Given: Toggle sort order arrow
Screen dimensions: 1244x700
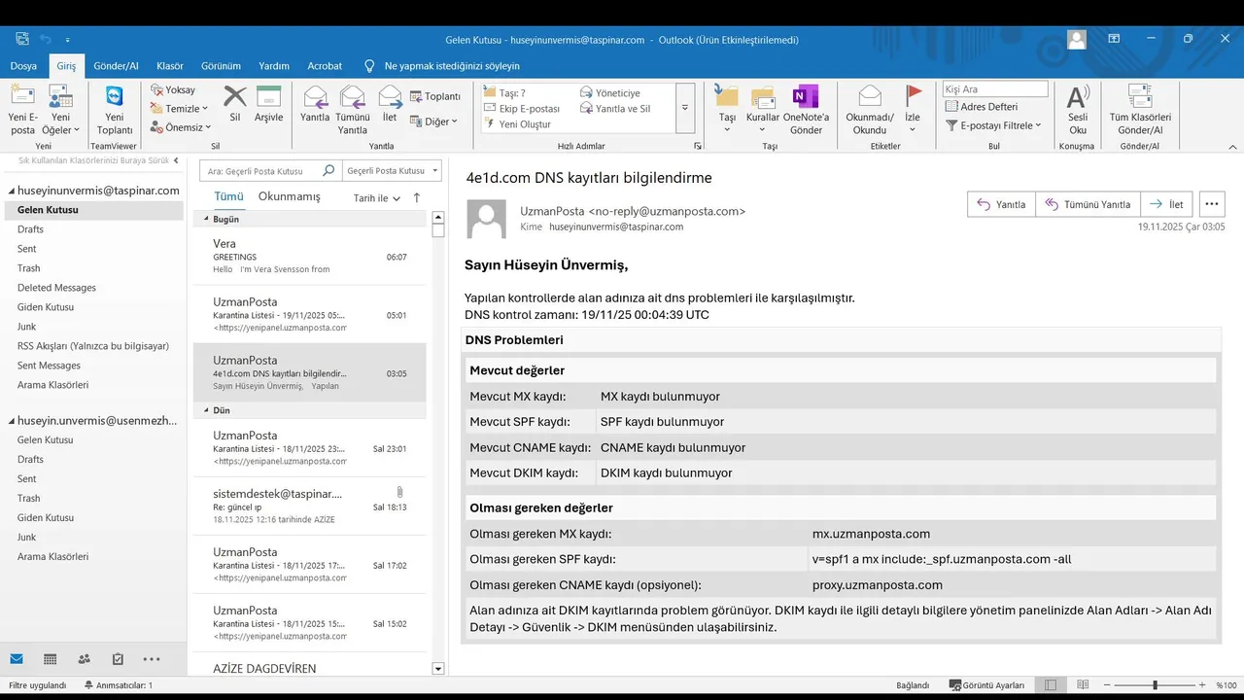Looking at the screenshot, I should pyautogui.click(x=417, y=197).
